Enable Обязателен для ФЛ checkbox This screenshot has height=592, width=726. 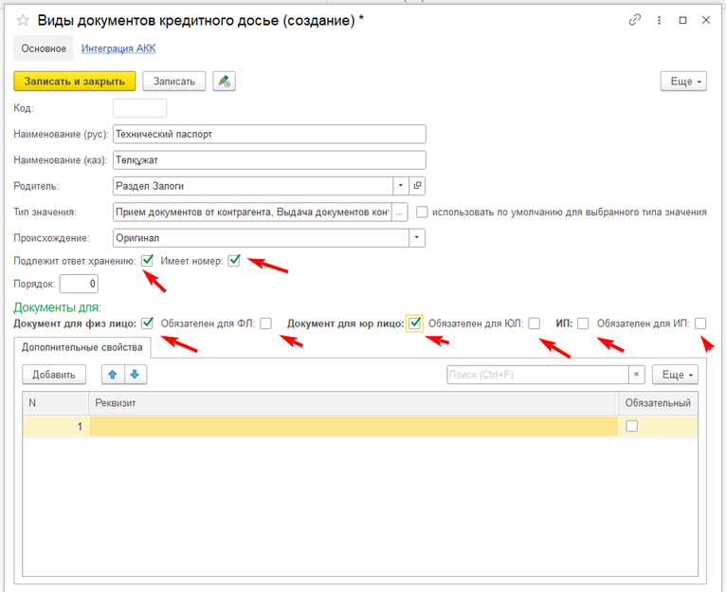[265, 324]
